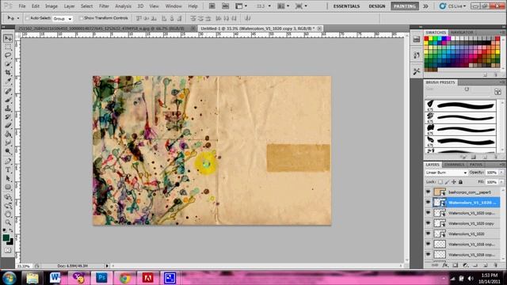Launch Mini Bridge from application bar

[x=225, y=6]
